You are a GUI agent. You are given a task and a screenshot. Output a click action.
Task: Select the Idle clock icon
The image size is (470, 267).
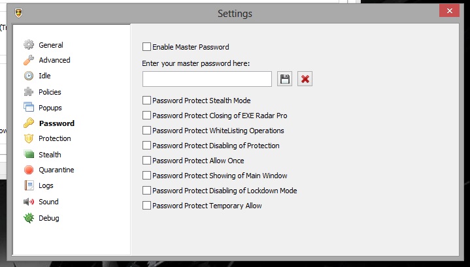tap(29, 76)
